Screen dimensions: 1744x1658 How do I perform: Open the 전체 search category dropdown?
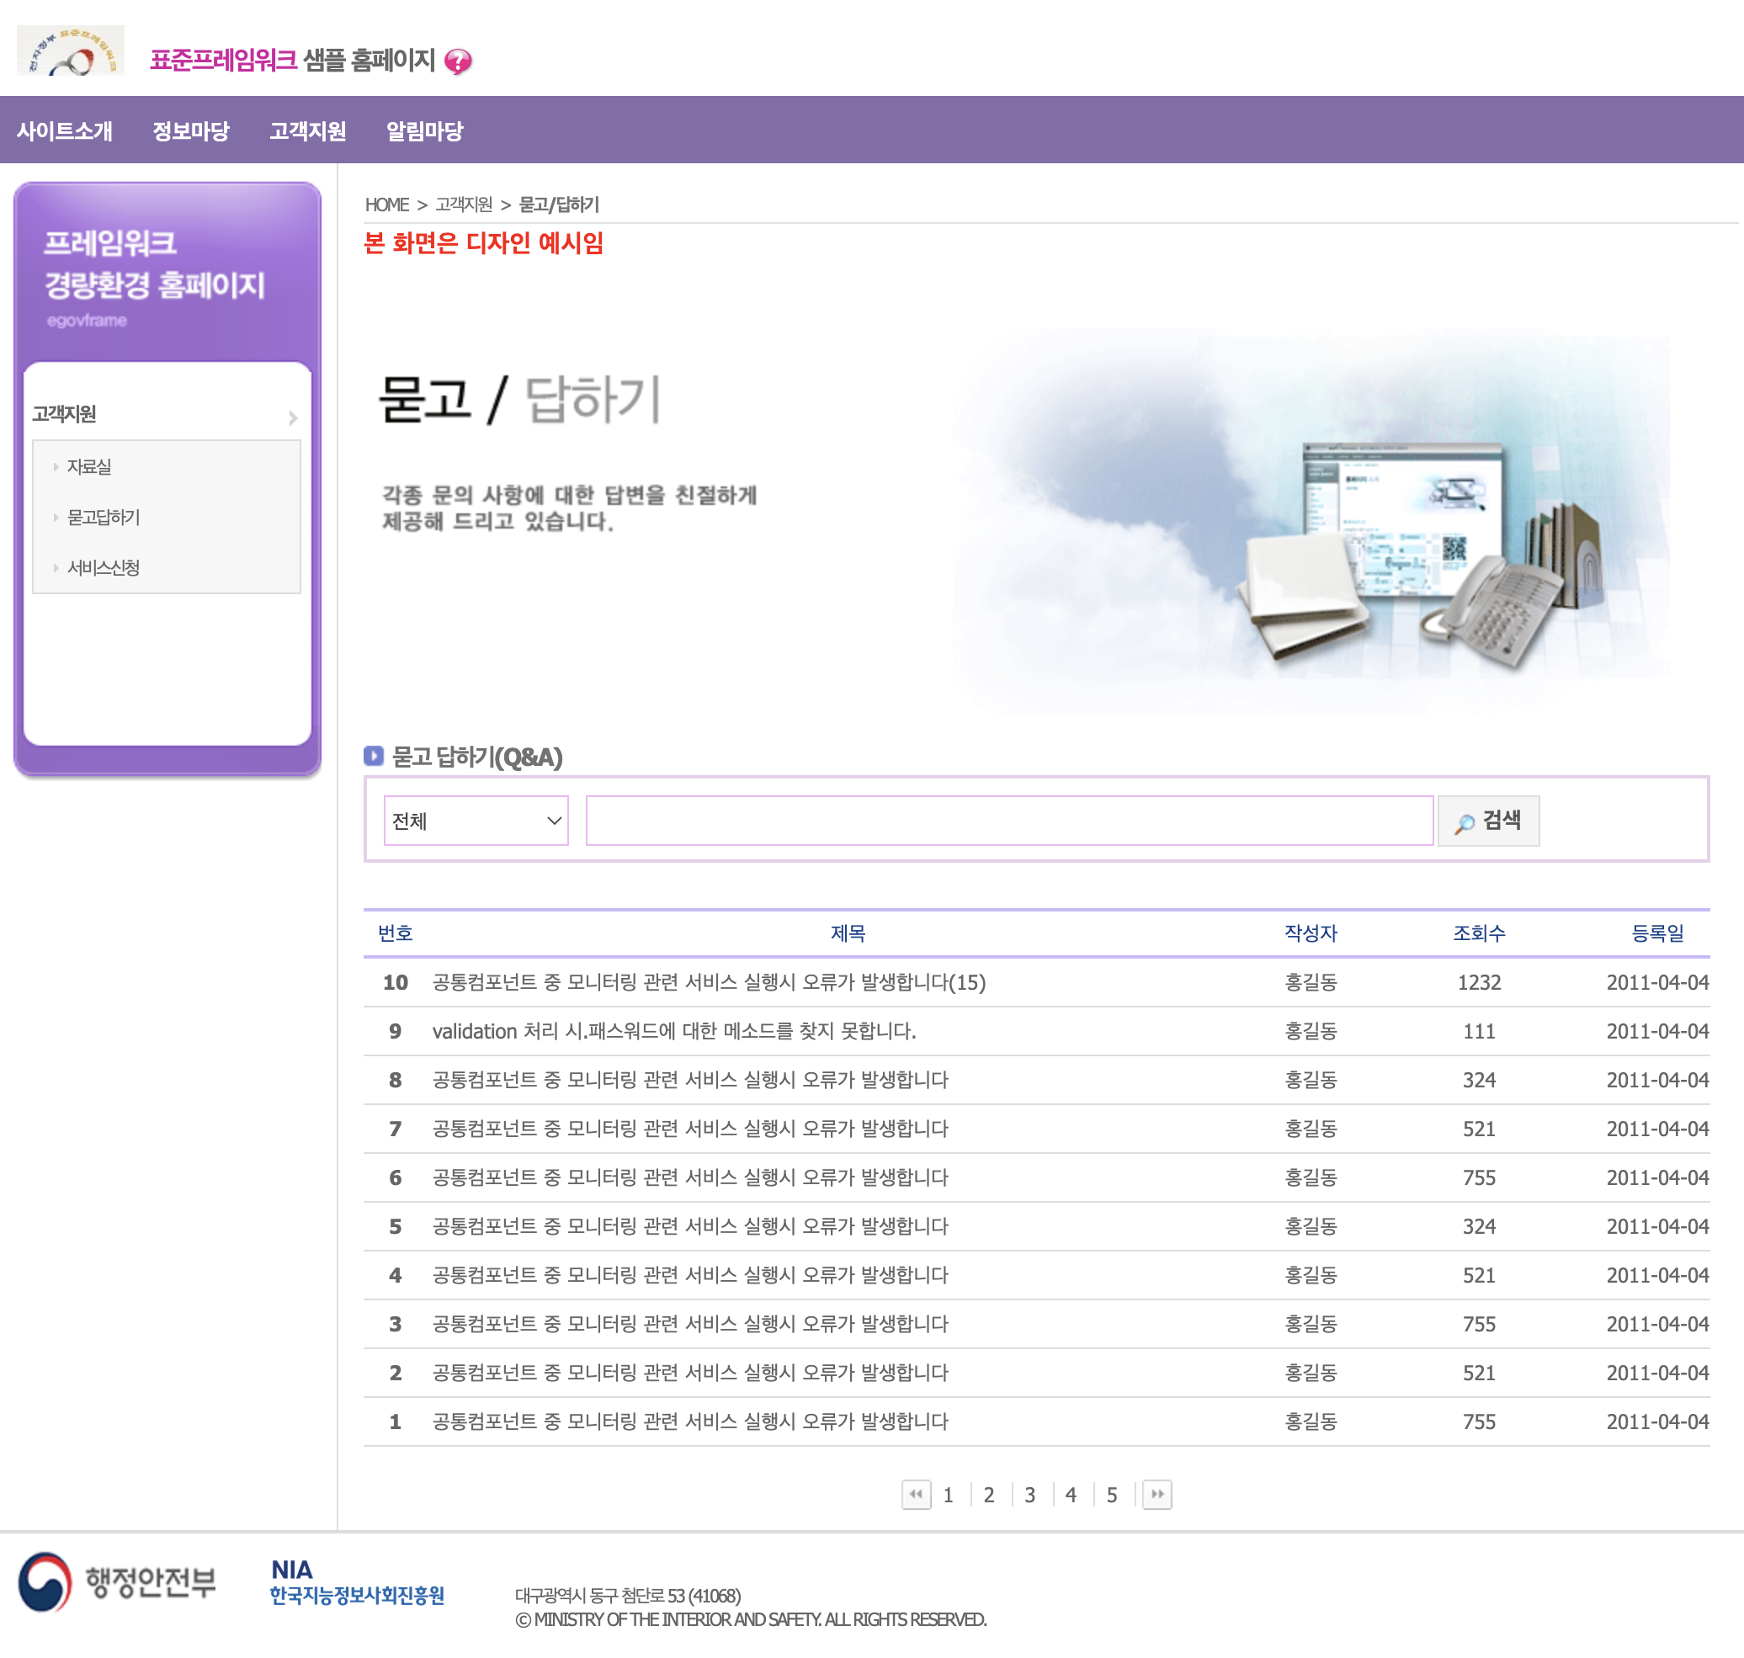[x=476, y=821]
